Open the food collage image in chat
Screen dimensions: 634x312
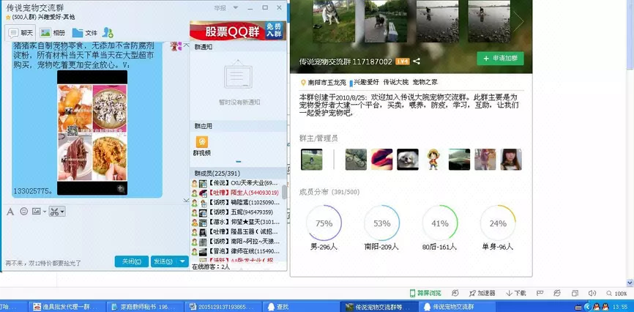92,133
